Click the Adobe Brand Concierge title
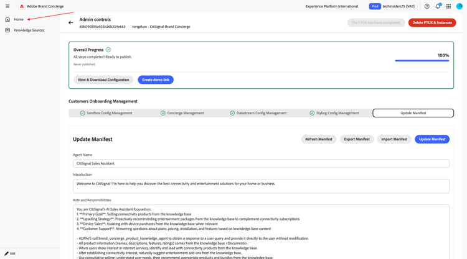Viewport: 467px width, 259px height. tap(45, 6)
